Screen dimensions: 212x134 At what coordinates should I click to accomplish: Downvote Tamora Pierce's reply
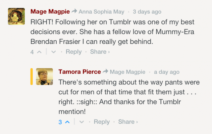pos(81,122)
